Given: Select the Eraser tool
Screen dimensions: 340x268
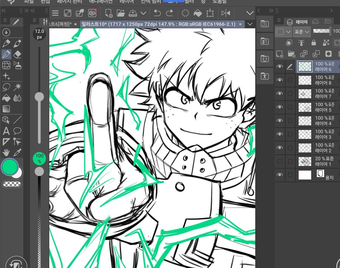Looking at the screenshot, I should 18,54.
